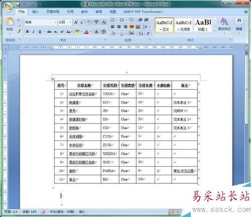Switch to the 邮件 ribbon tab
This screenshot has height=217, width=251.
coord(84,12)
